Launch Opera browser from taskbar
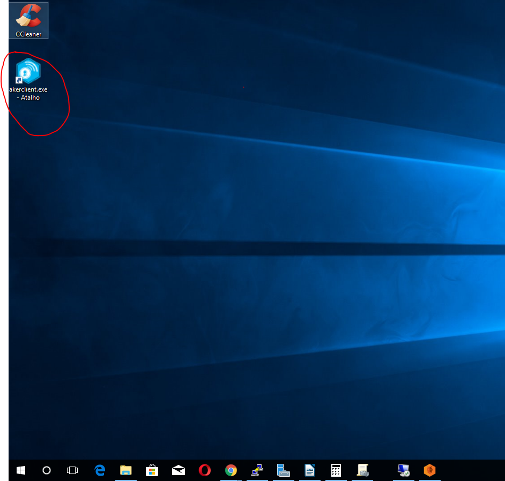The height and width of the screenshot is (481, 505). pos(205,470)
